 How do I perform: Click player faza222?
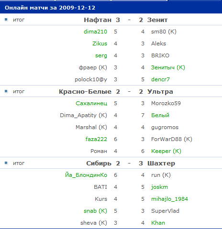(96, 139)
